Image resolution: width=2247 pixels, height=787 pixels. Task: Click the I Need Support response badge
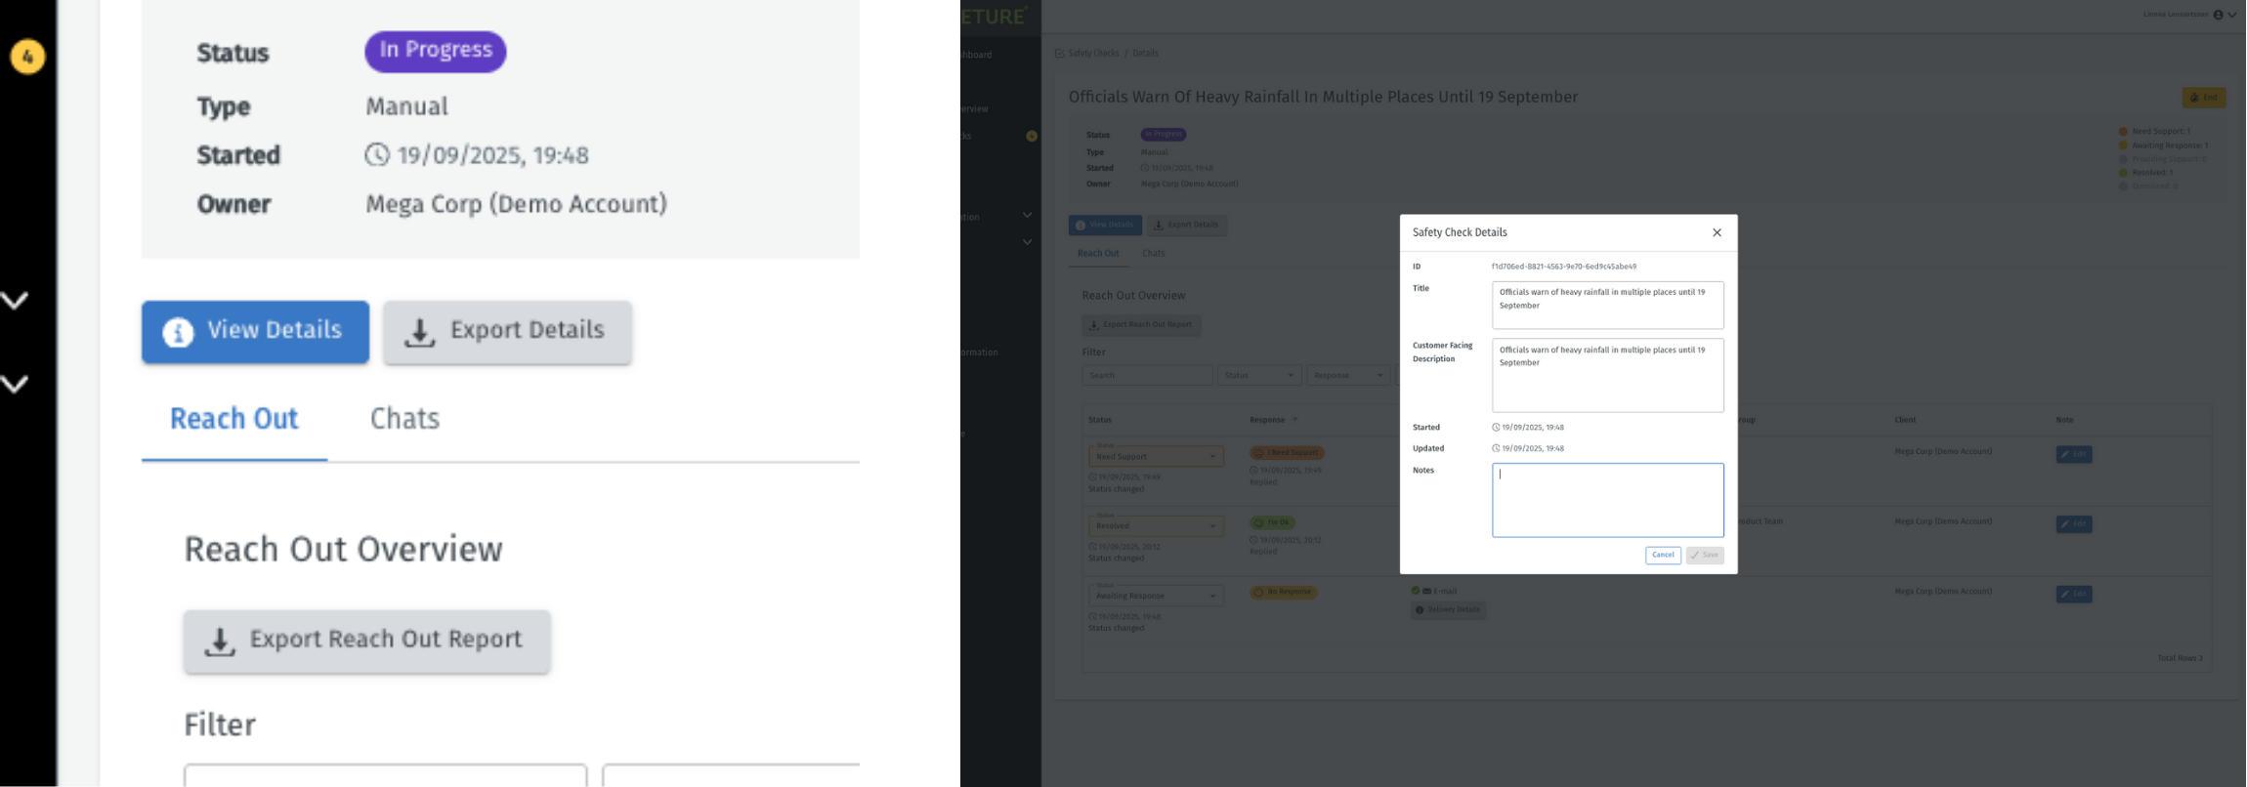[x=1287, y=453]
